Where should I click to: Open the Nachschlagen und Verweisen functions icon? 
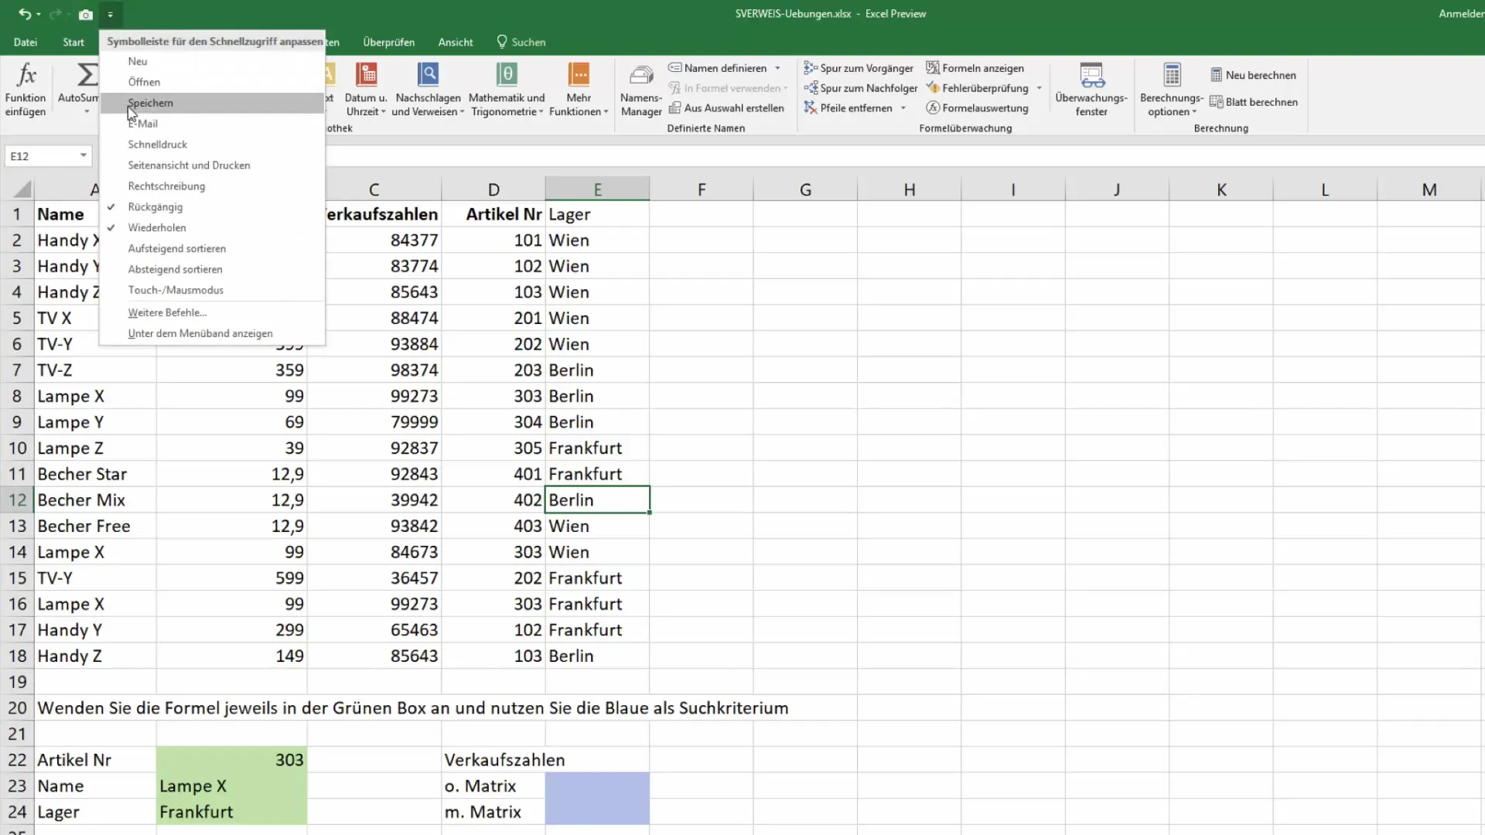tap(428, 75)
